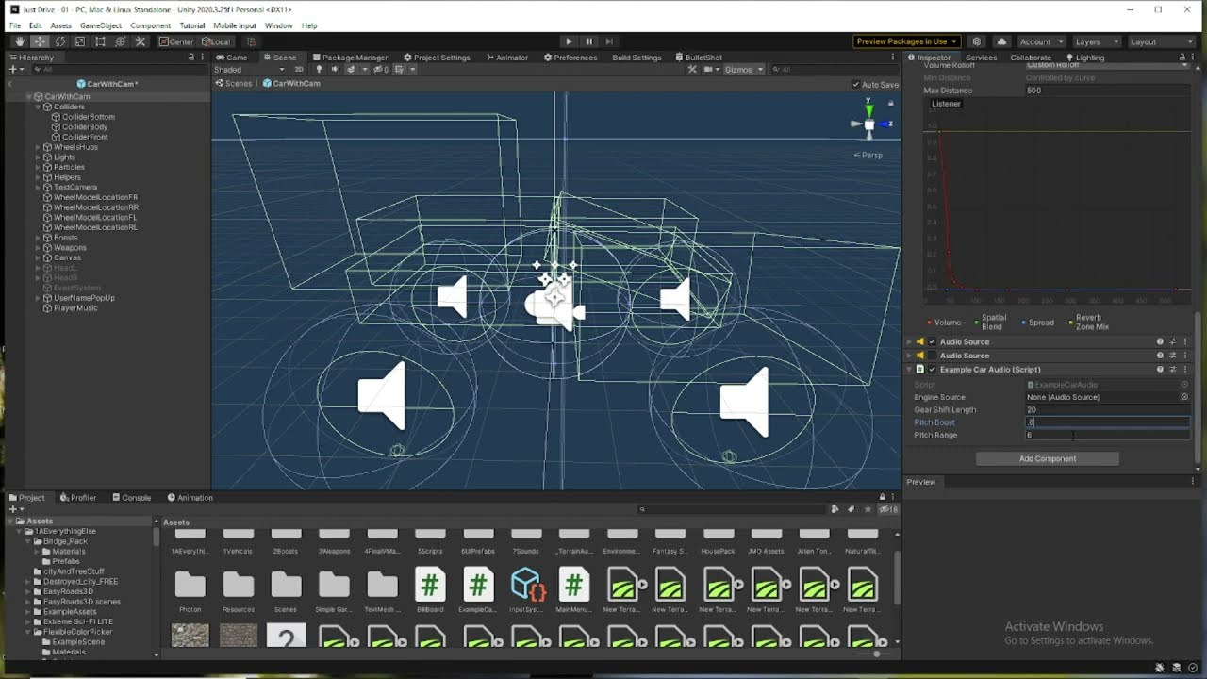Click the Pitch Boost input field

pos(1107,422)
